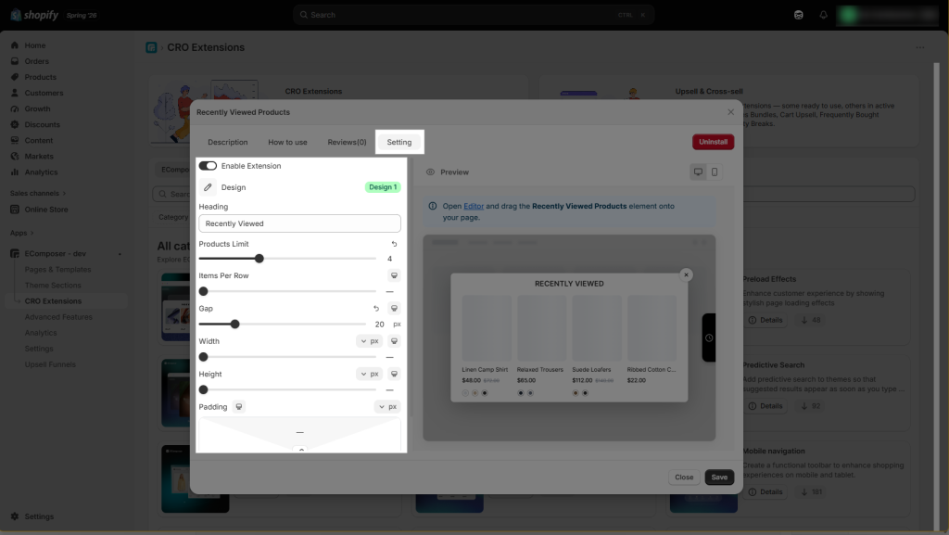Viewport: 949px width, 535px height.
Task: Close the Recently Viewed Products dialog
Action: (x=730, y=112)
